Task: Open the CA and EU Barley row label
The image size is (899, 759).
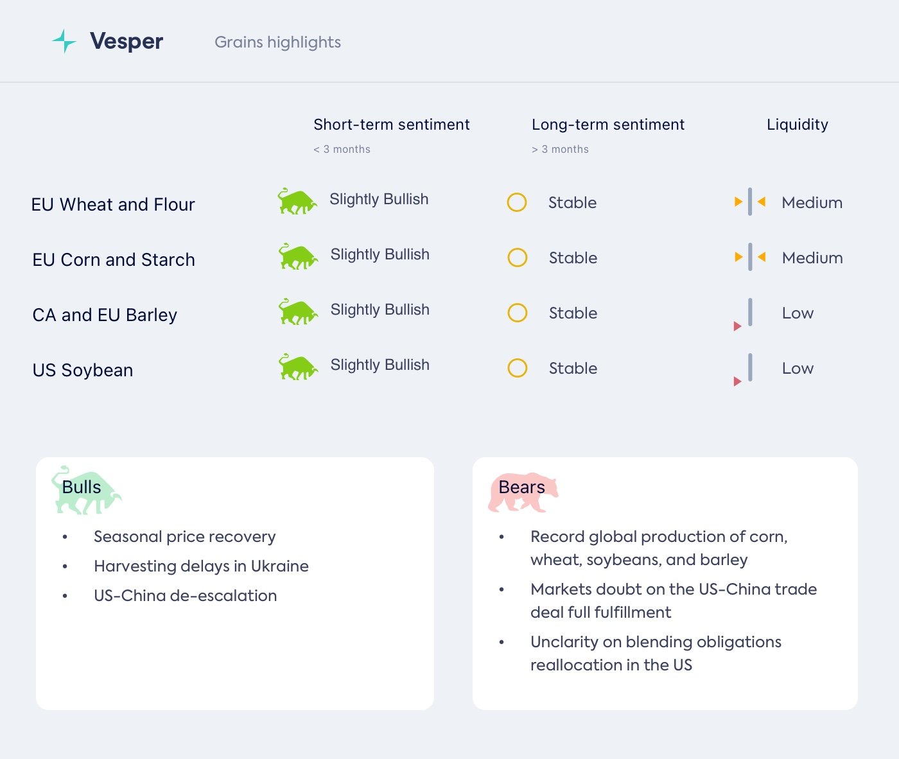Action: [x=105, y=315]
